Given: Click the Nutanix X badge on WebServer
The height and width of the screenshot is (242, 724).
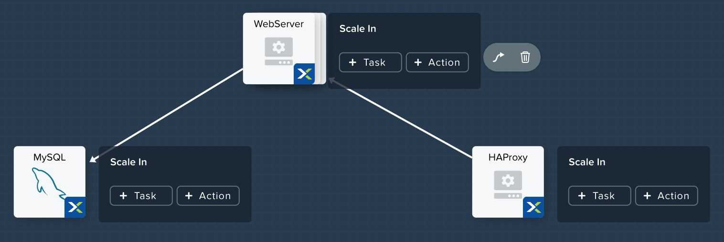Looking at the screenshot, I should (304, 74).
